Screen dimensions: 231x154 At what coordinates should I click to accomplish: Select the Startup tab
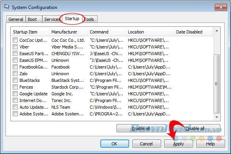pyautogui.click(x=72, y=19)
